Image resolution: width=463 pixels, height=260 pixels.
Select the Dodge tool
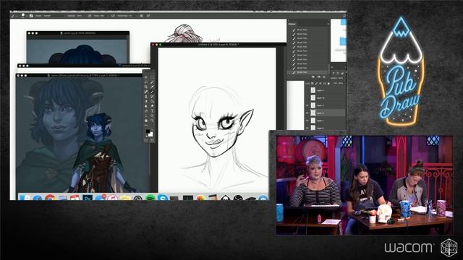coord(152,106)
